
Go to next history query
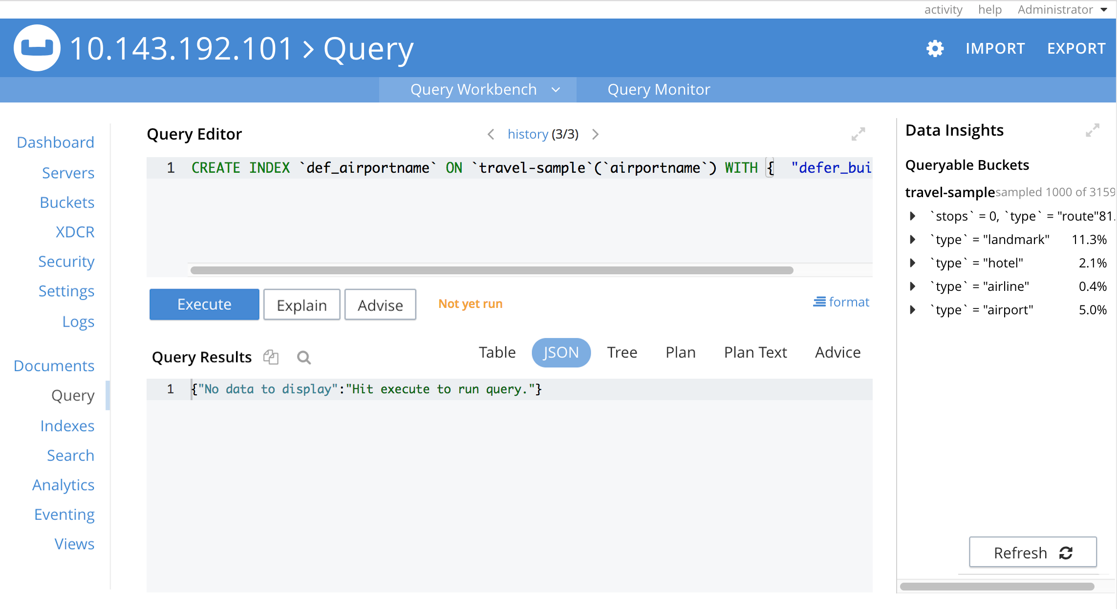coord(595,134)
